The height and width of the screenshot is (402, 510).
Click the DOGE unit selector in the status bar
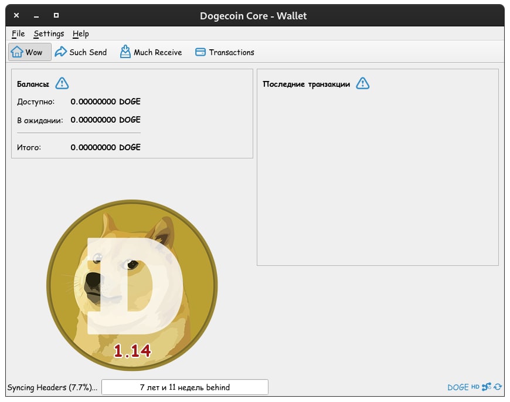point(458,387)
